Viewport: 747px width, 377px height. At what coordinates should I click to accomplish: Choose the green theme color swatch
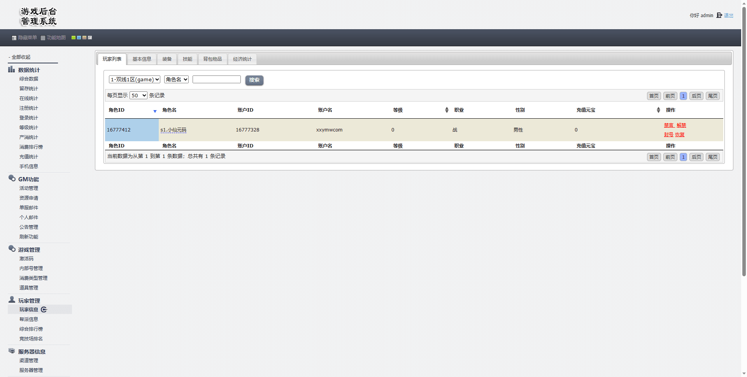[73, 38]
